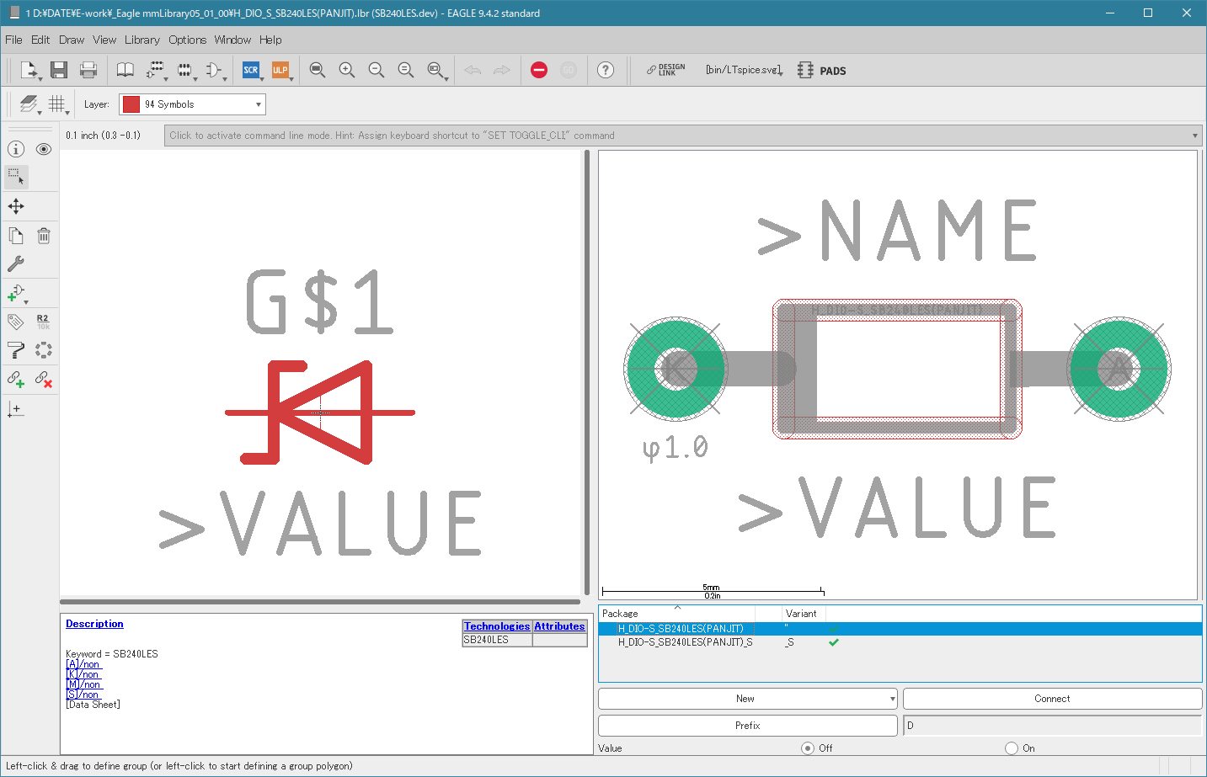The image size is (1207, 777).
Task: Open the ULP user language program icon
Action: (280, 70)
